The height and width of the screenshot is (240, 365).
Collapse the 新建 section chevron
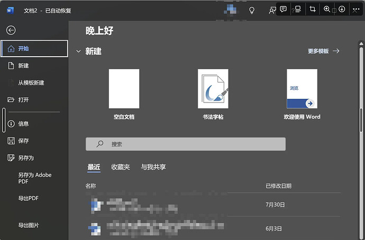(x=78, y=51)
